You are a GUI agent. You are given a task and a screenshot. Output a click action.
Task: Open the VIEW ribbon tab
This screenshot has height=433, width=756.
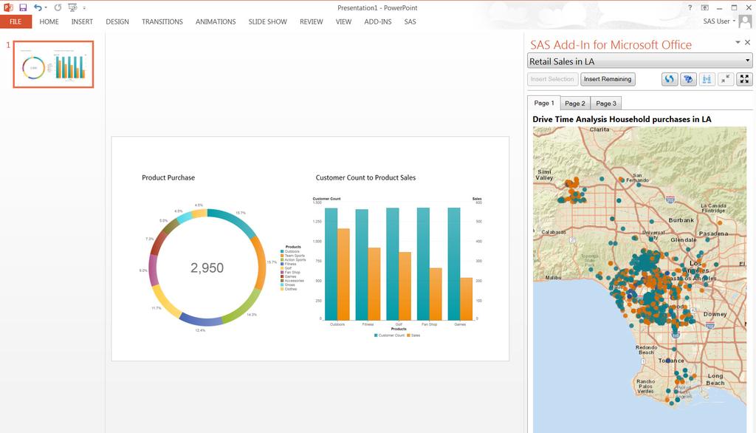coord(343,21)
